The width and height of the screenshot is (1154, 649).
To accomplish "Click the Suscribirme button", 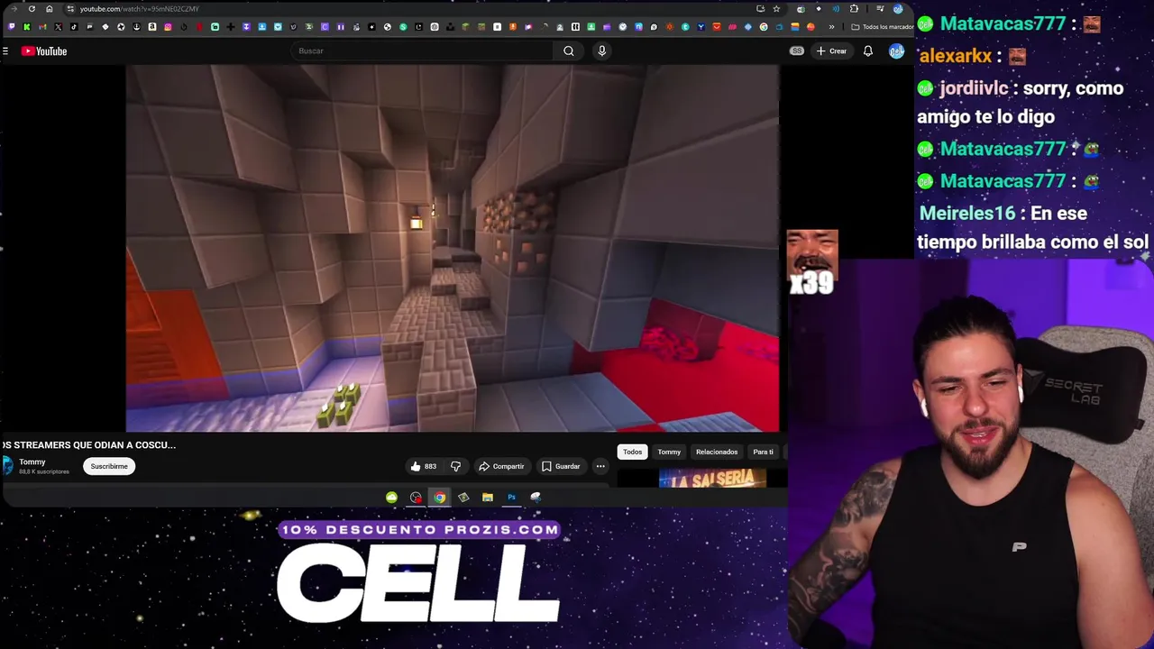I will 109,466.
